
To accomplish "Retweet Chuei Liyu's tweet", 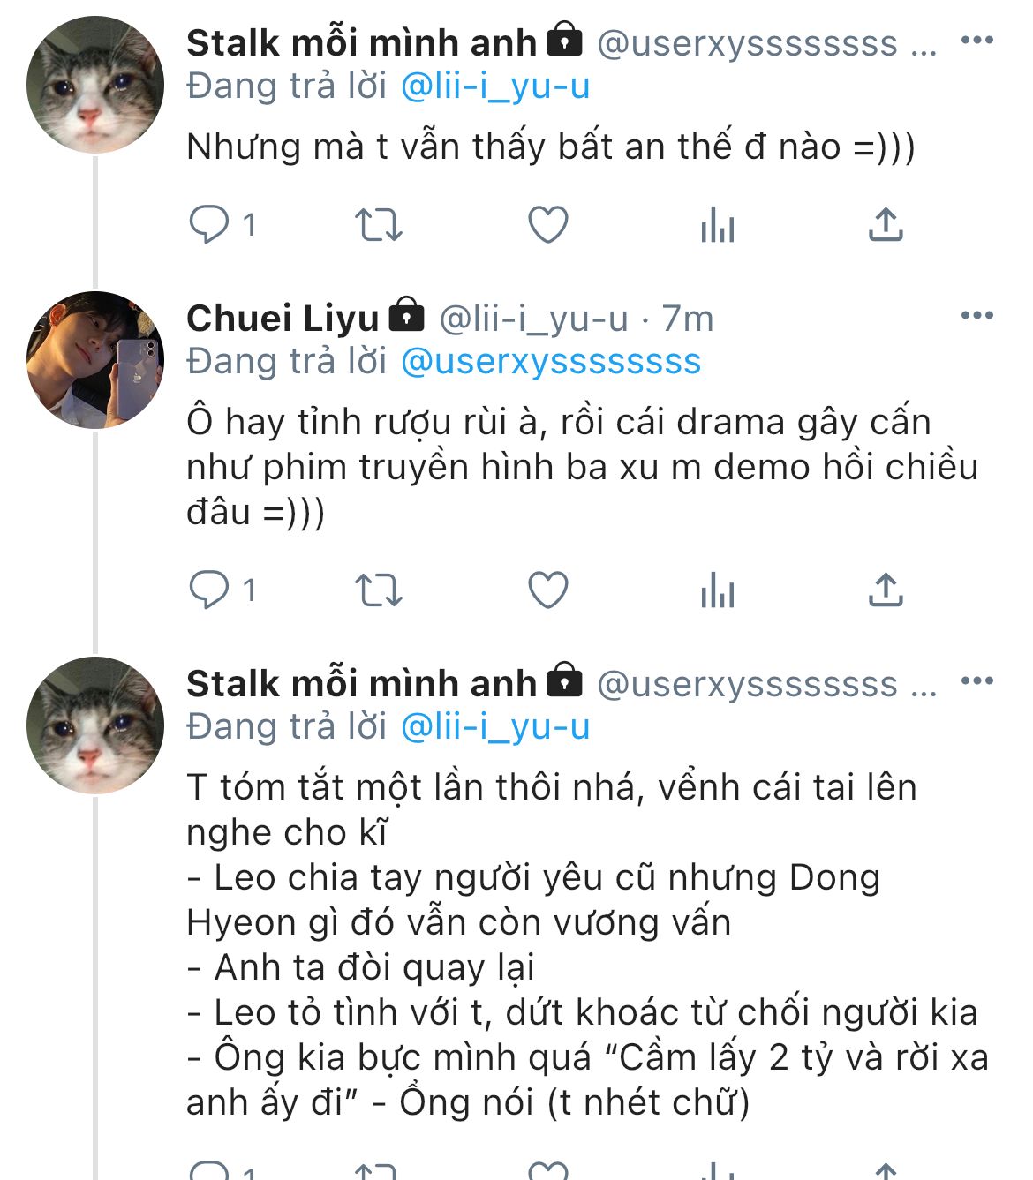I will click(378, 590).
